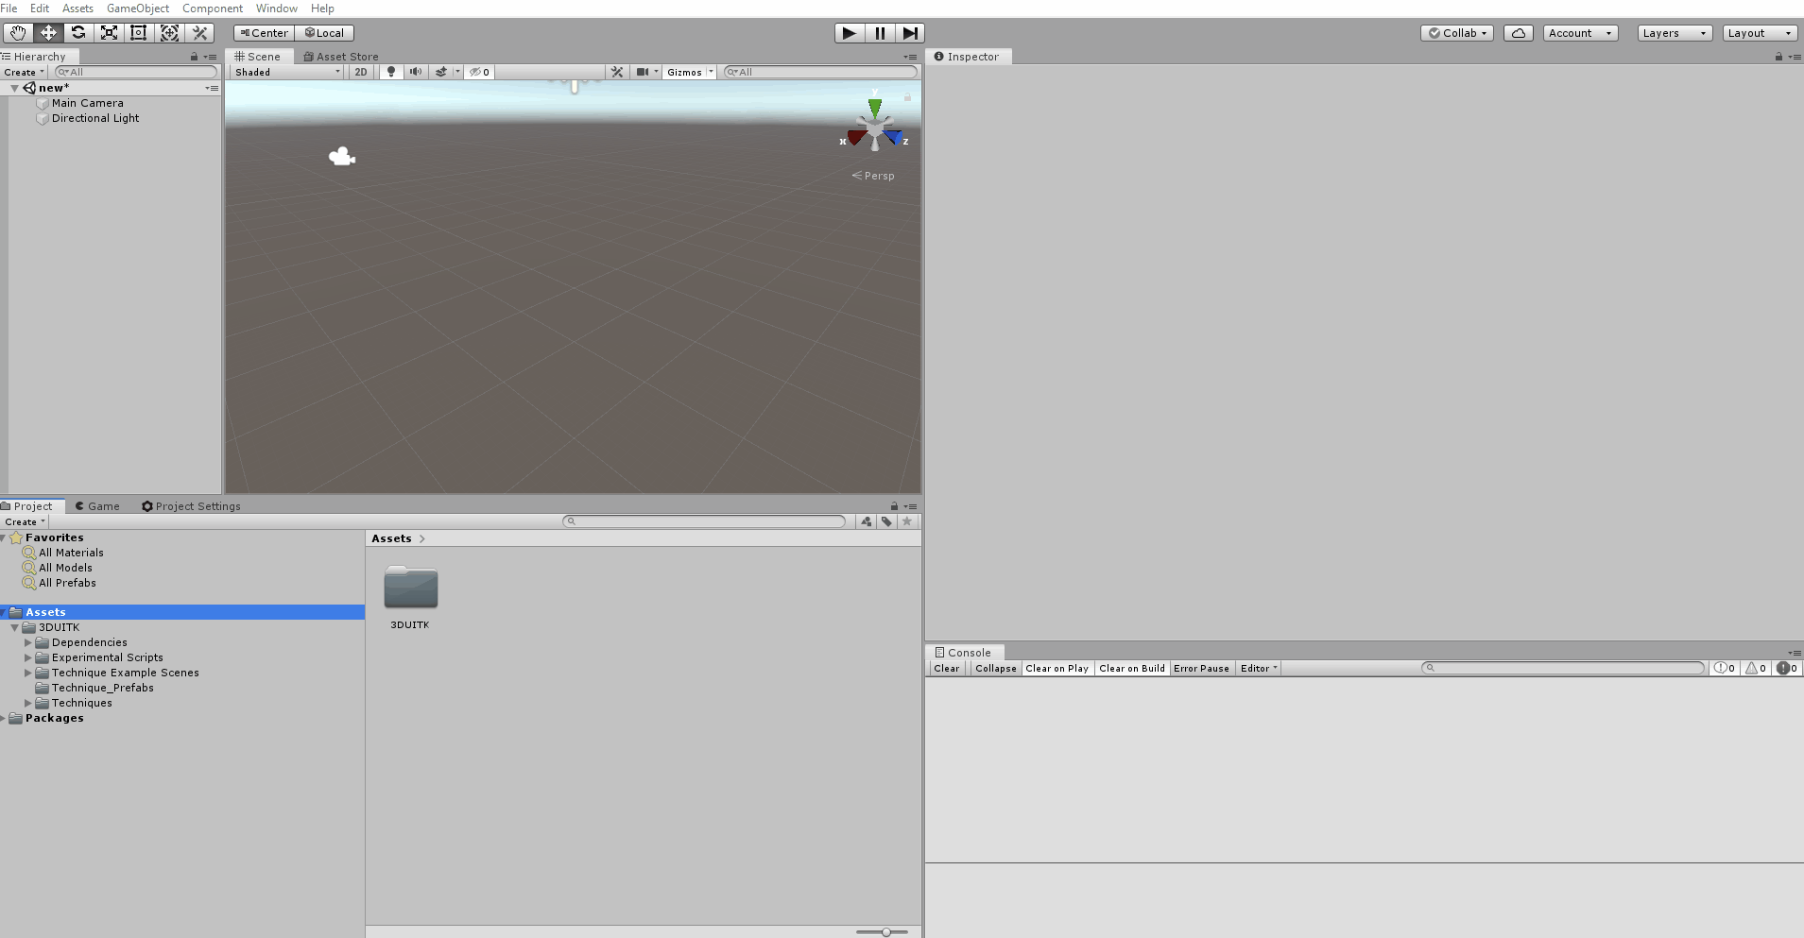Screen dimensions: 1804x938
Task: Expand the Dependencies folder
Action: [27, 642]
